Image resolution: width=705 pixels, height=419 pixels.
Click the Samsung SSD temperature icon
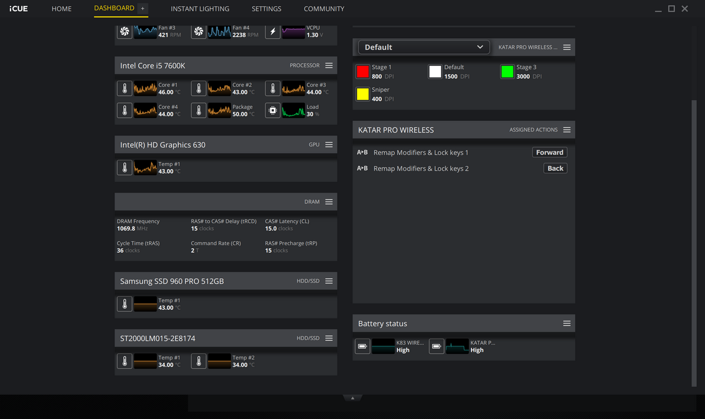click(x=125, y=304)
